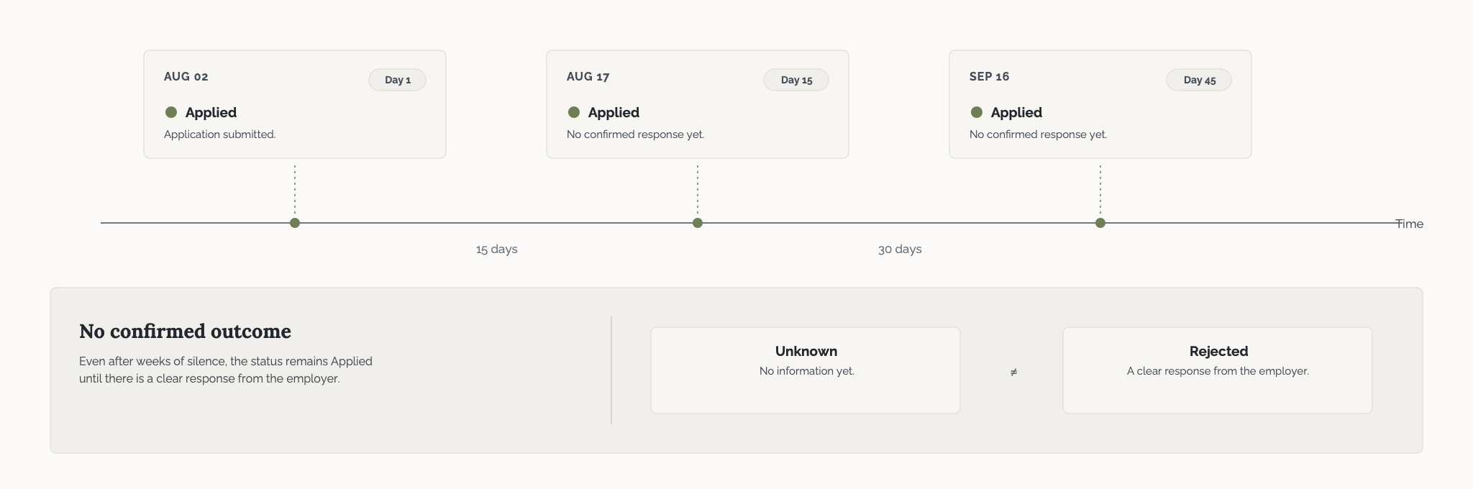Click the Day 1 badge
Image resolution: width=1473 pixels, height=489 pixels.
(397, 80)
